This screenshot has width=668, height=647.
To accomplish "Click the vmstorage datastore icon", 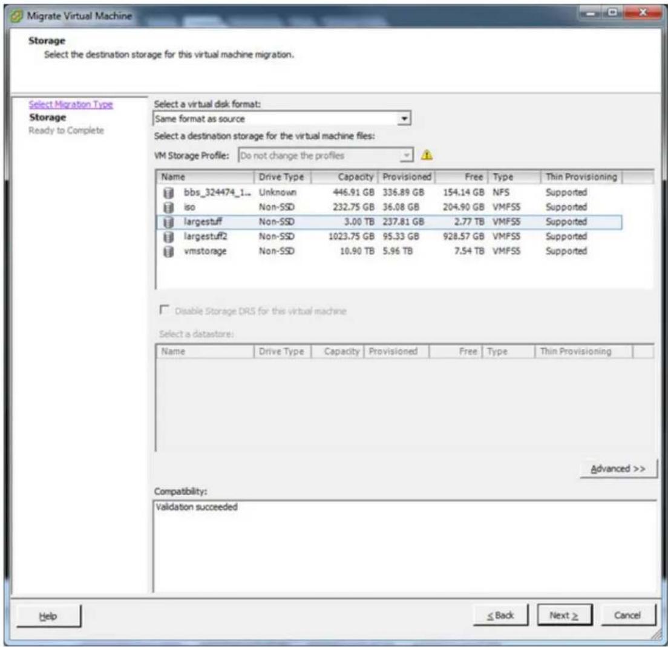I will click(x=168, y=252).
